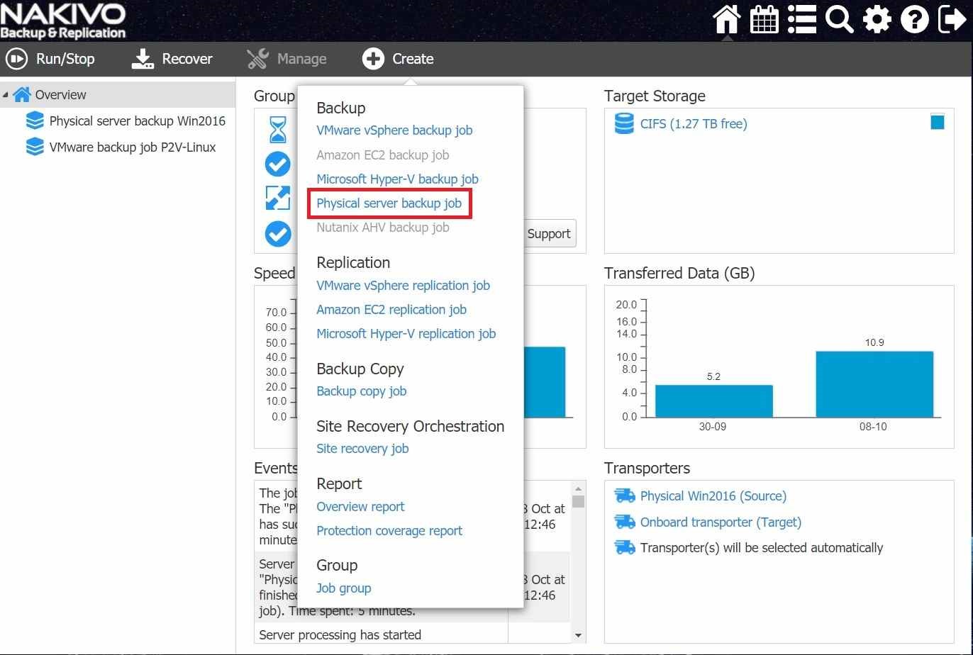Click the Create plus icon
This screenshot has height=655, width=973.
[373, 59]
